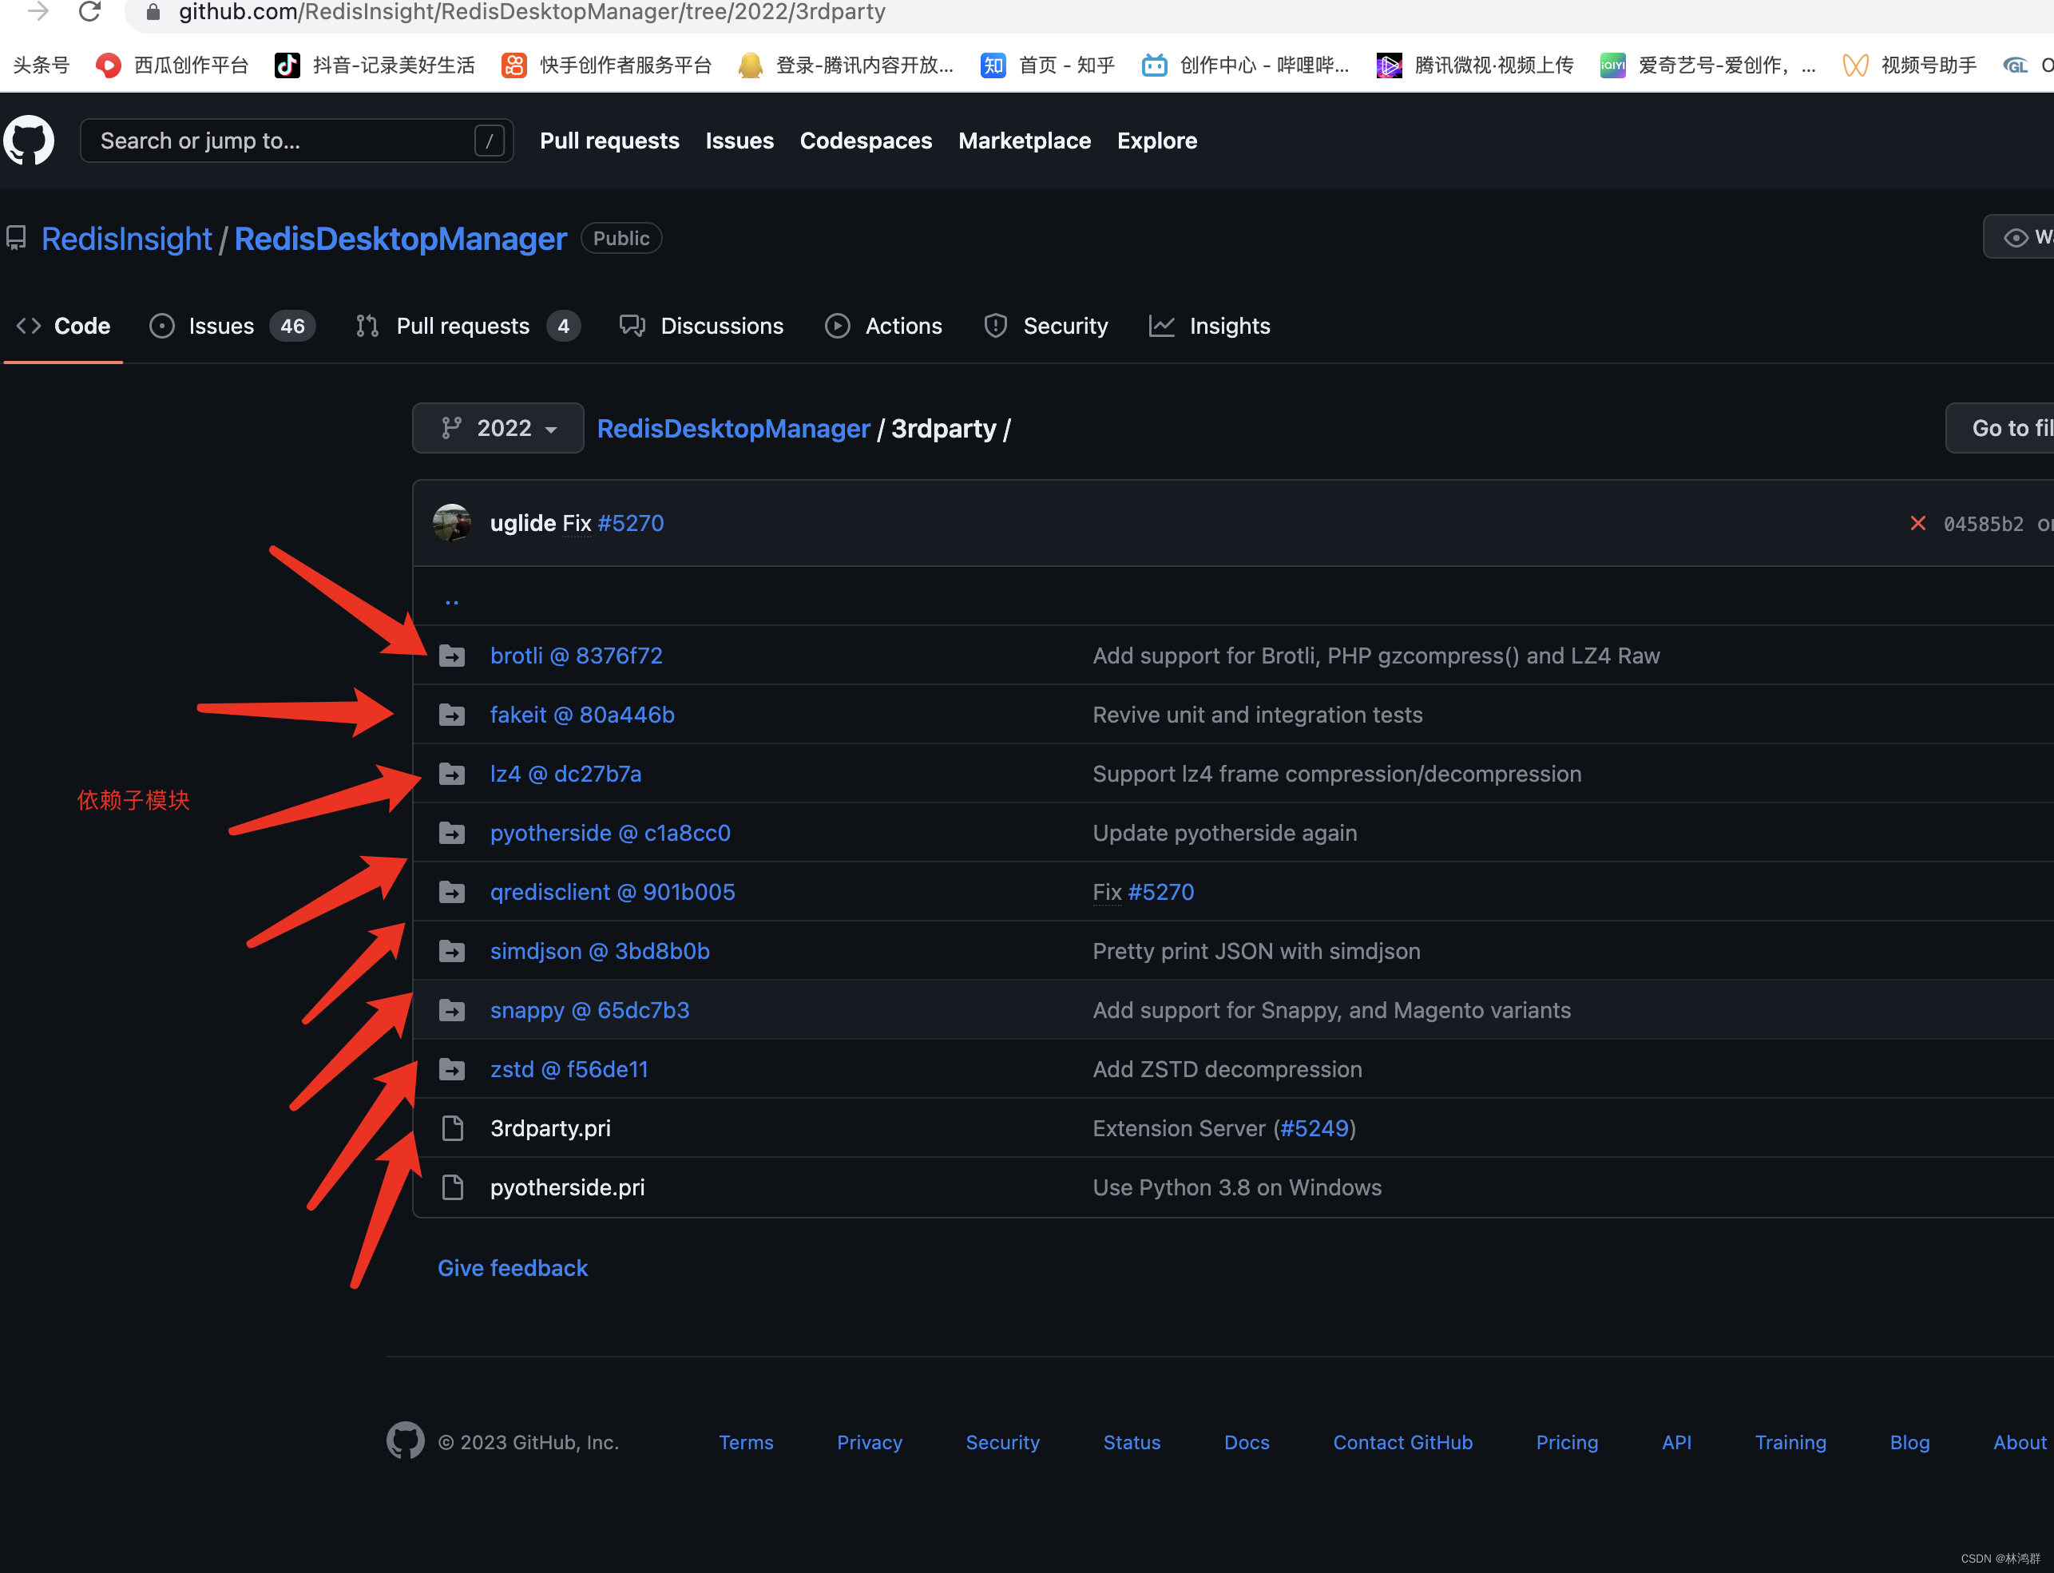2054x1573 pixels.
Task: Open the 3rdparty.pri file
Action: pos(550,1127)
